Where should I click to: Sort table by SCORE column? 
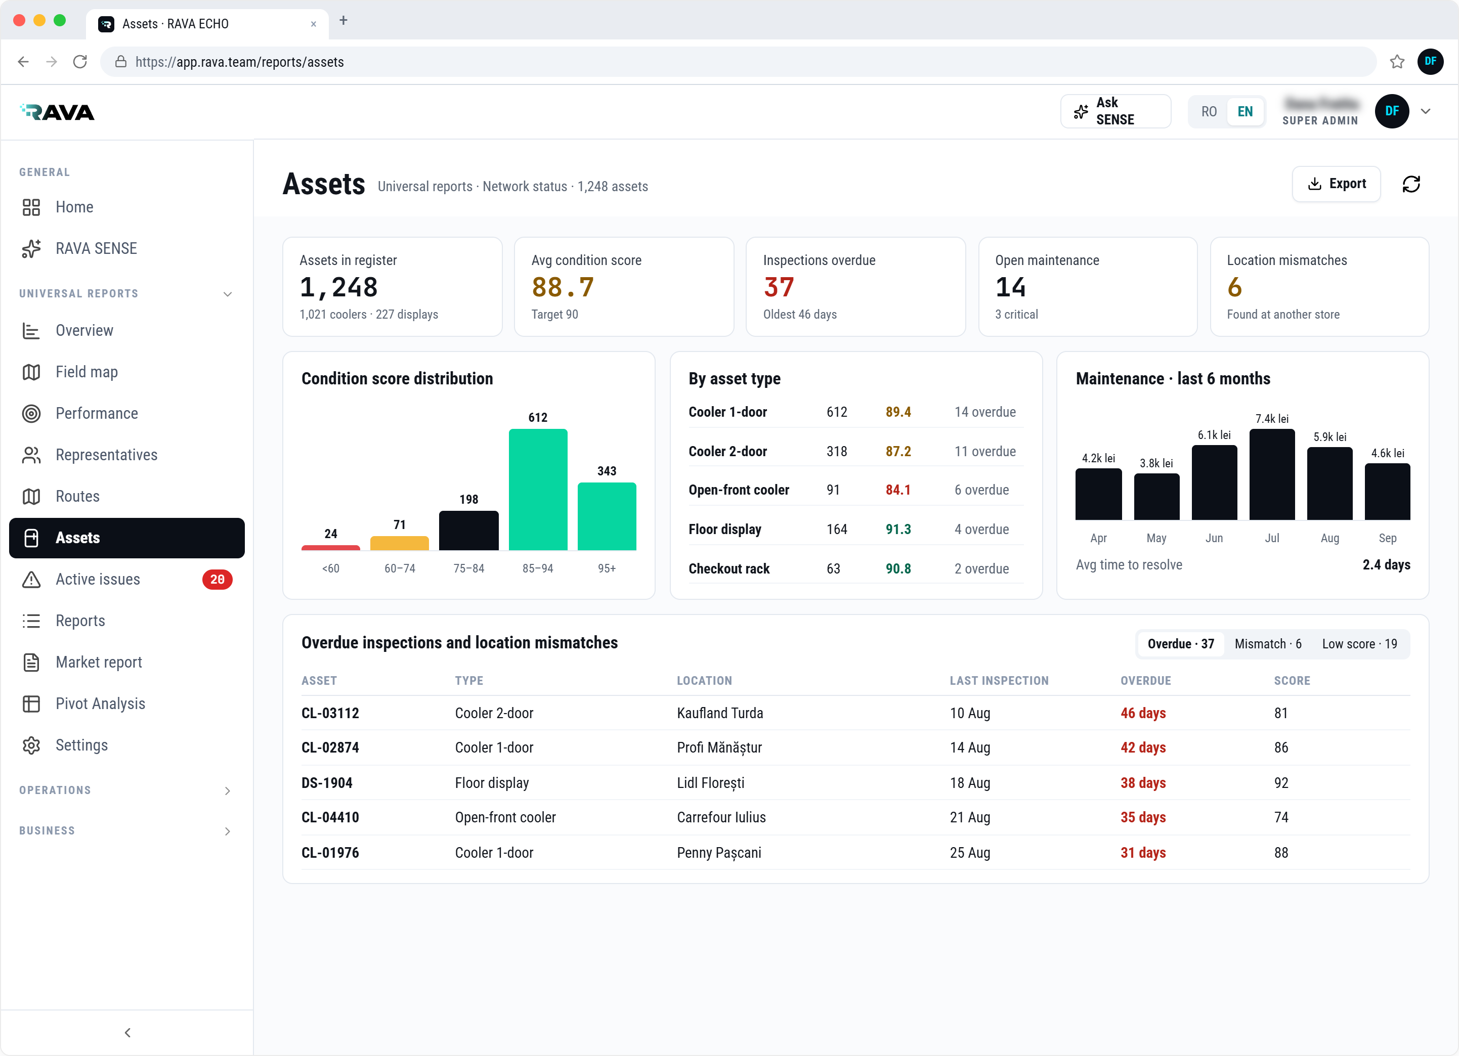(x=1292, y=680)
